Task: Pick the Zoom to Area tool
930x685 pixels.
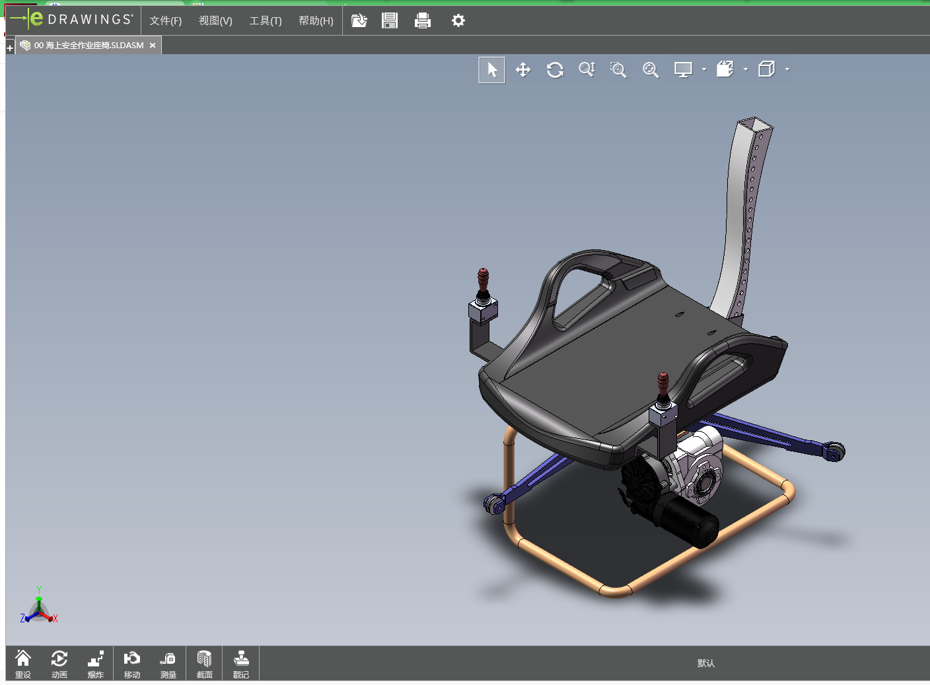Action: (x=618, y=70)
